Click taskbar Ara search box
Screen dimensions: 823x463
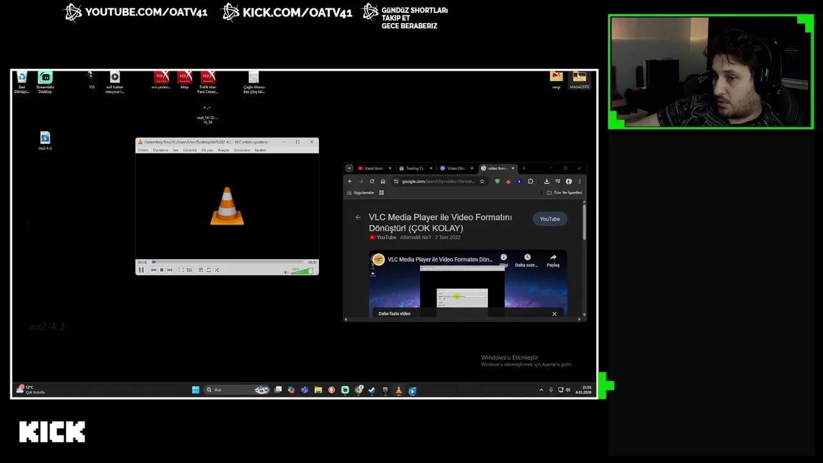(237, 390)
